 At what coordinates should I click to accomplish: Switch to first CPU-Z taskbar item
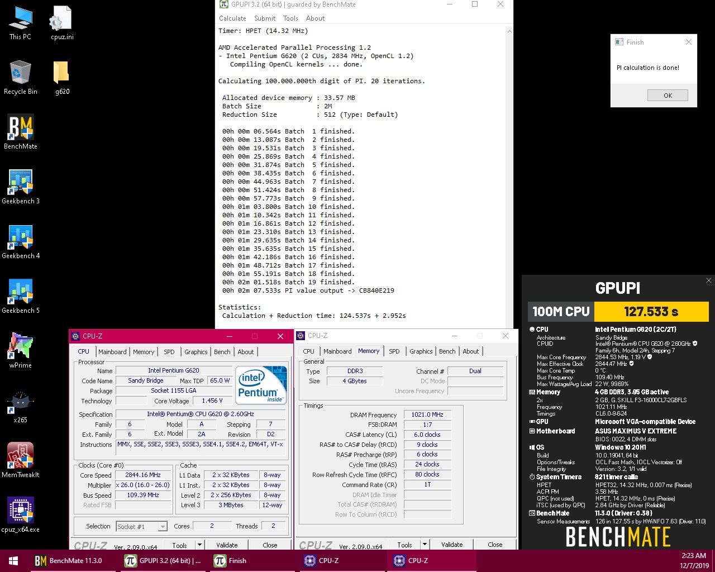coord(342,561)
